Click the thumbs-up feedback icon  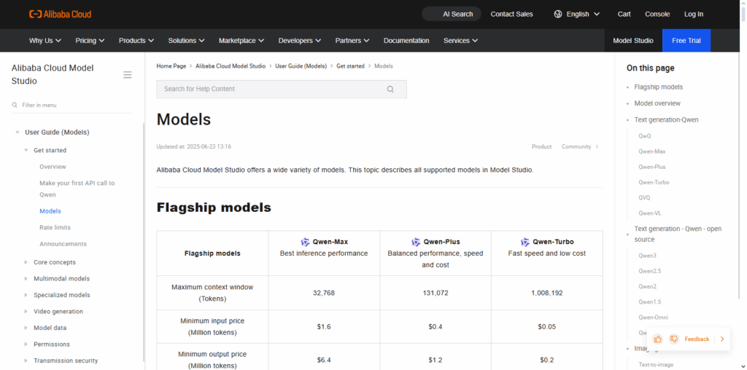[658, 339]
